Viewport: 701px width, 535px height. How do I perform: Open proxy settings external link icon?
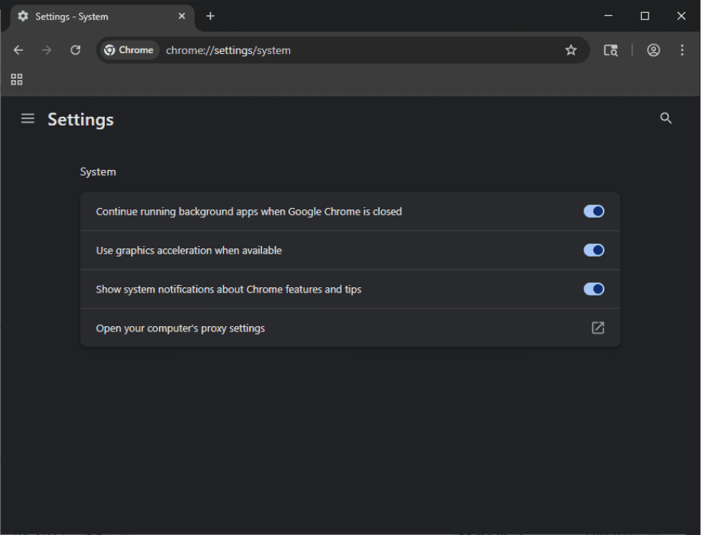(x=598, y=328)
